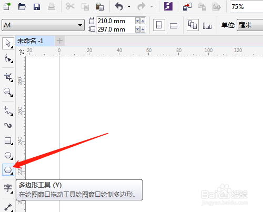Click the Export icon
The image size is (263, 212).
point(202,7)
